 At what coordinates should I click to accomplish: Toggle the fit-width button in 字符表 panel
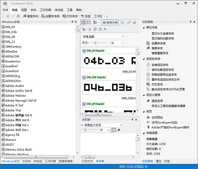pyautogui.click(x=114, y=130)
